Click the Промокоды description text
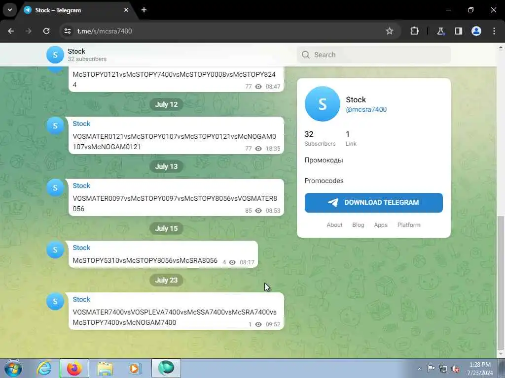 [324, 160]
